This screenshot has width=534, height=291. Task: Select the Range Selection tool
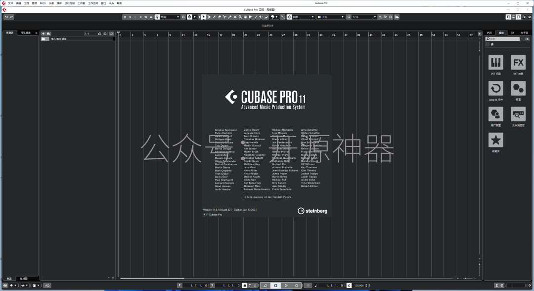pos(209,17)
